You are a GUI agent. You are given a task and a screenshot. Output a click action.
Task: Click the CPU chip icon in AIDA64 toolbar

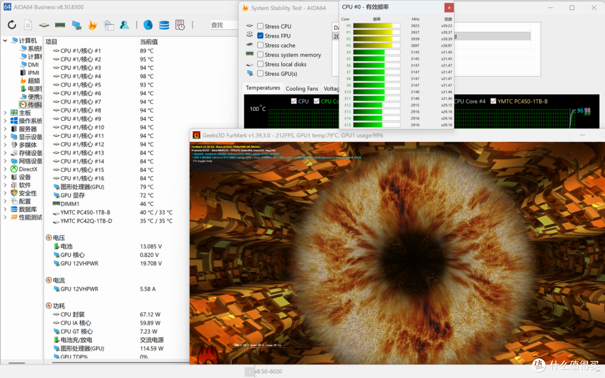click(44, 25)
